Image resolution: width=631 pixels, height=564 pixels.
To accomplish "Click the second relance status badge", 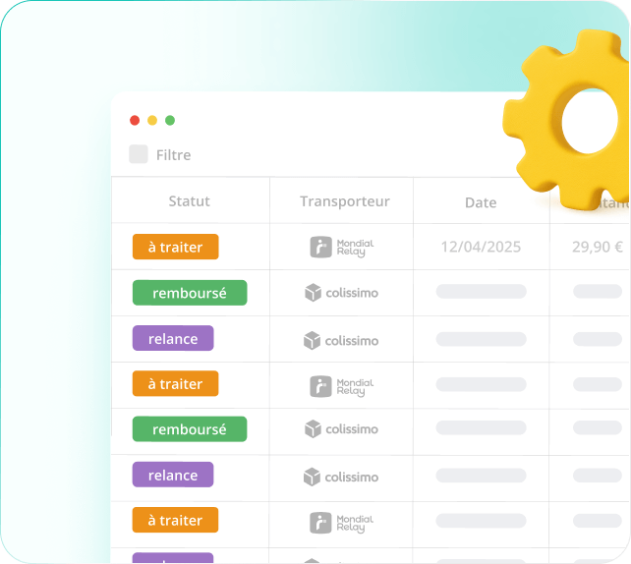I will pyautogui.click(x=173, y=475).
